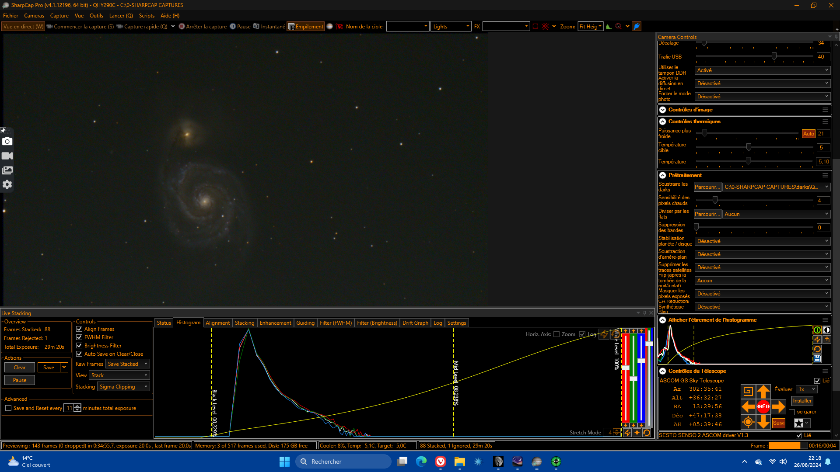Toggle the green histogram icon in toolbar

pos(609,27)
